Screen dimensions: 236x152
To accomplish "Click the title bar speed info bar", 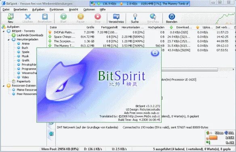I will (x=140, y=4).
